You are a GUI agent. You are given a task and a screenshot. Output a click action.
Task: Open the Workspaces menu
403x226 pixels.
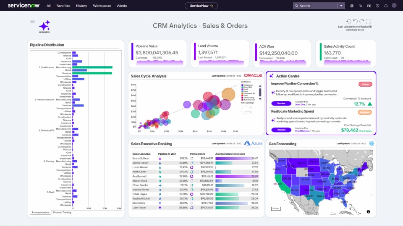pos(102,5)
